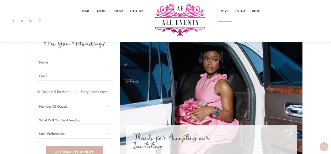Click the back-to-top arrow icon
The image size is (331, 154).
(324, 147)
